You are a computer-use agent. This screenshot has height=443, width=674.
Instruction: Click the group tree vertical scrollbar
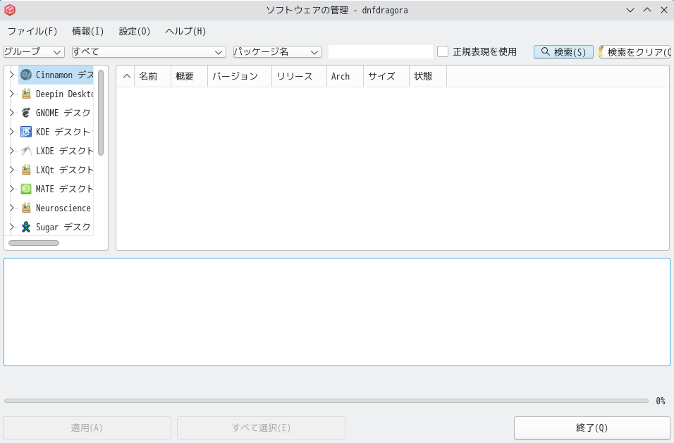click(101, 113)
